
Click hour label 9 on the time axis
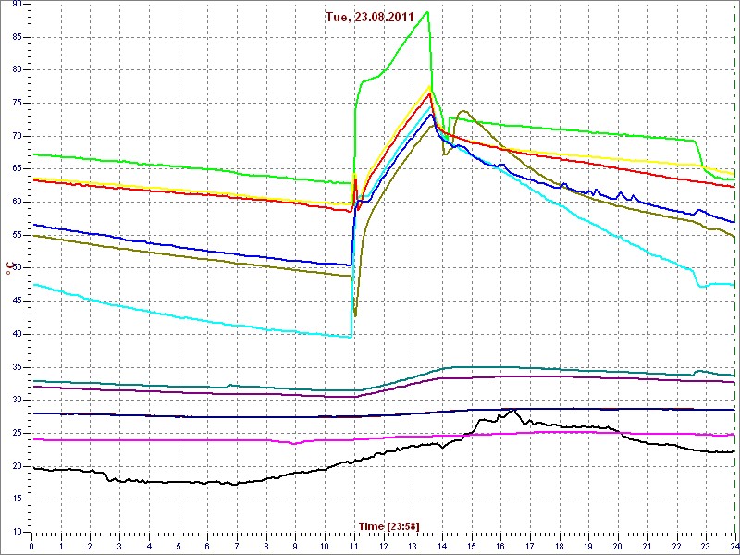(x=295, y=547)
